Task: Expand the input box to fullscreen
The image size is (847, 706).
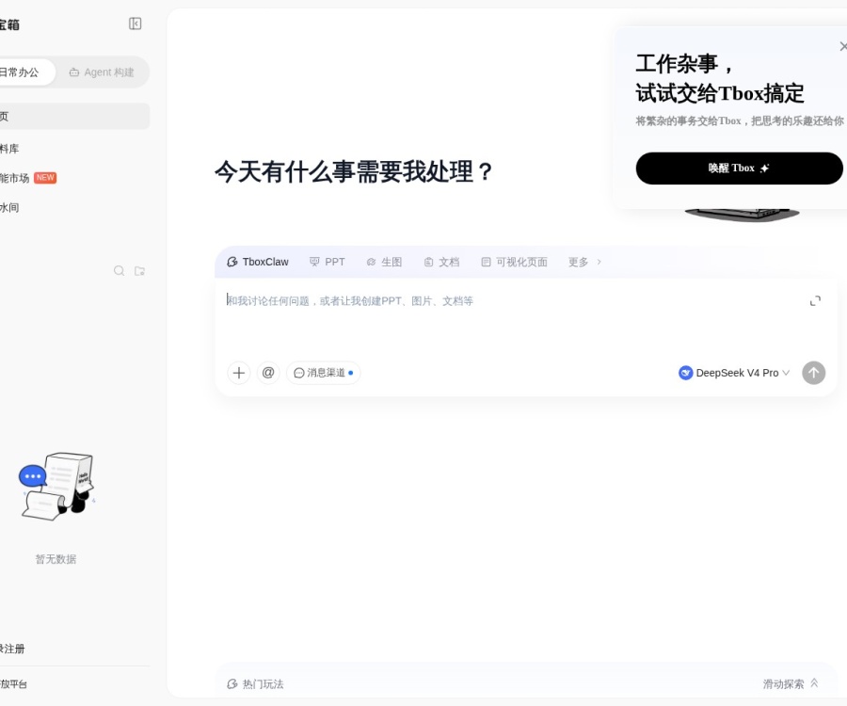Action: pyautogui.click(x=815, y=301)
